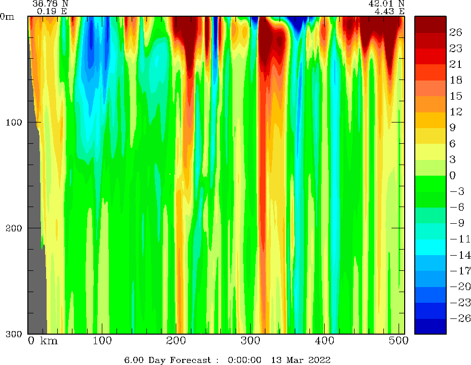Select the 300 depth-axis label on left
Viewport: 471px width, 365px height.
14,334
